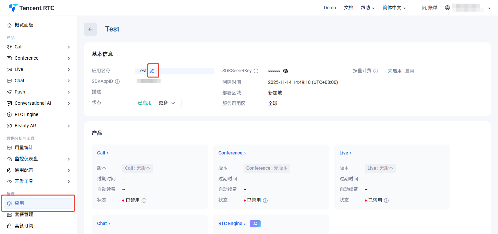Click the 用量统计 chart icon
The width and height of the screenshot is (498, 234).
[9, 148]
